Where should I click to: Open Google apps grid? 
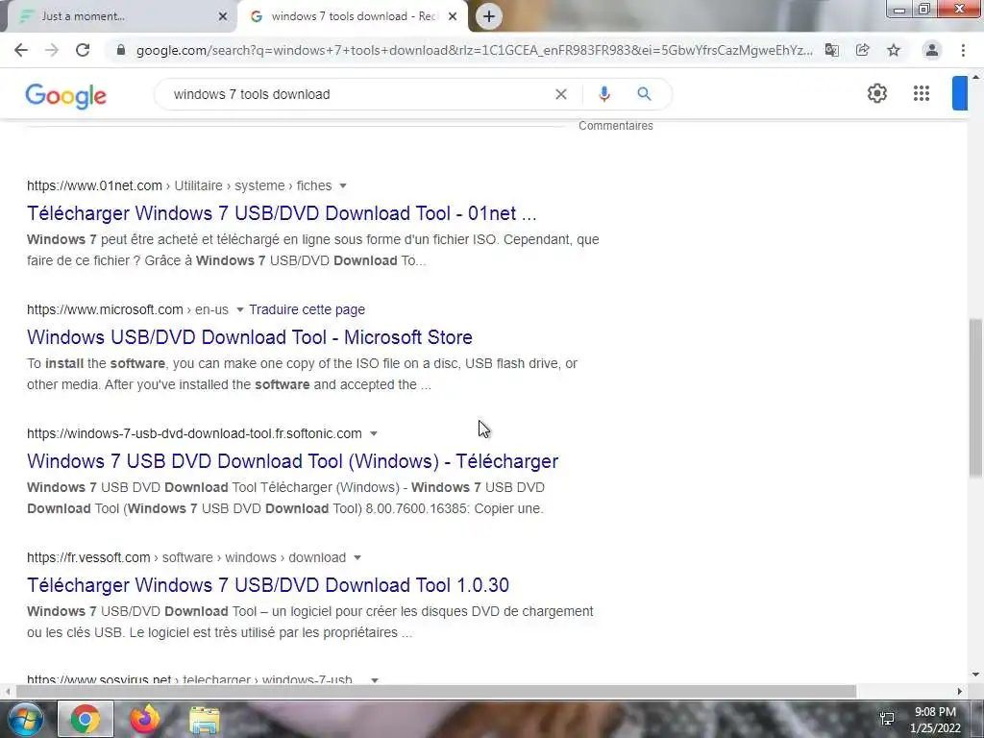[922, 93]
